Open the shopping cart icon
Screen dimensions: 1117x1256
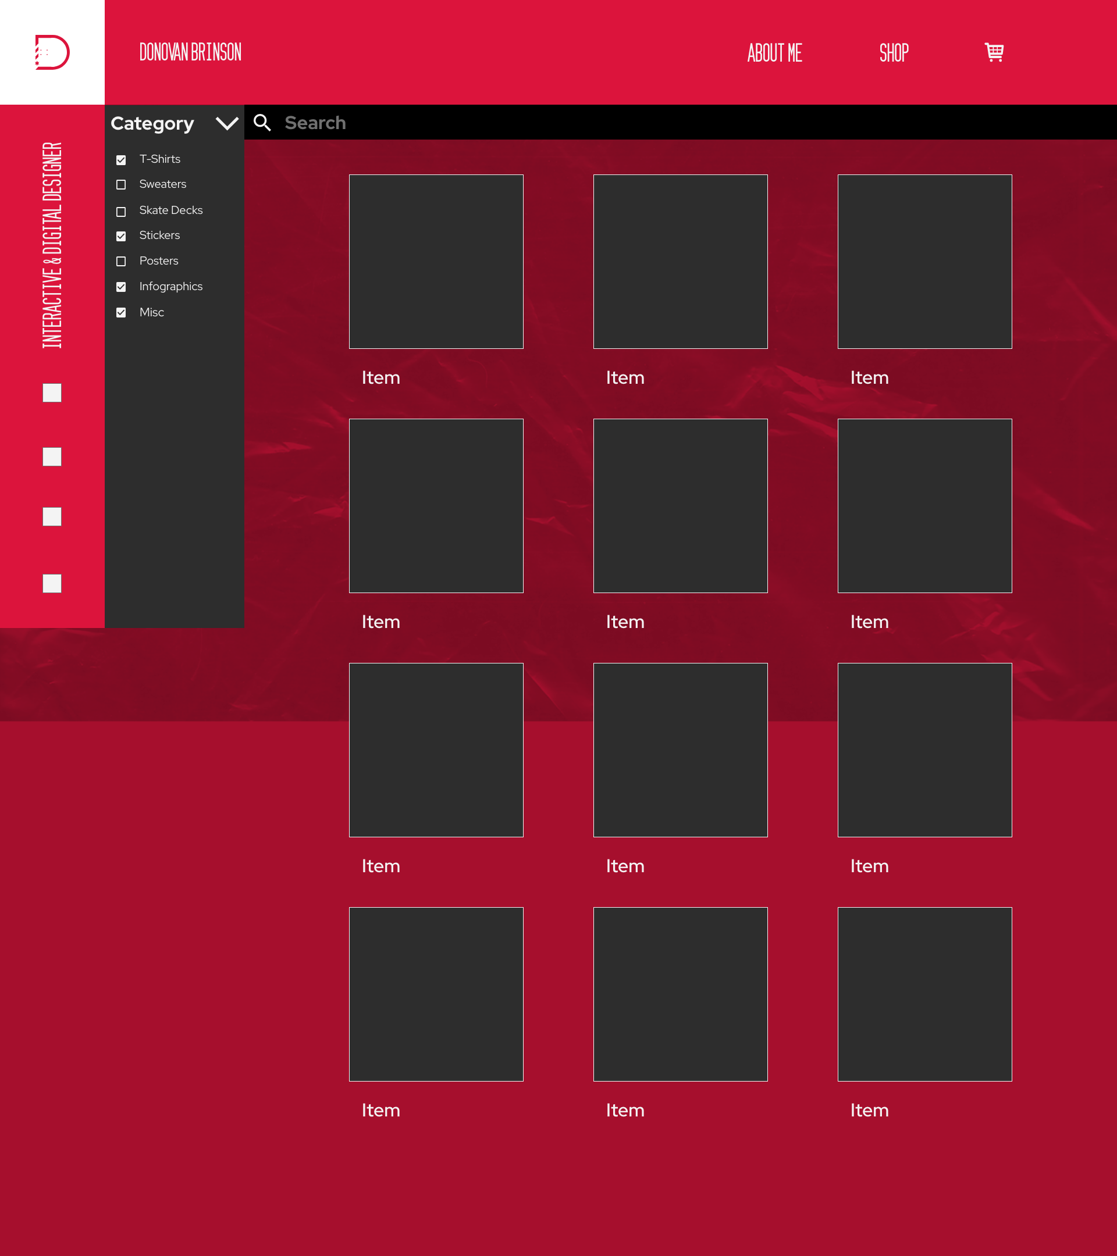994,52
